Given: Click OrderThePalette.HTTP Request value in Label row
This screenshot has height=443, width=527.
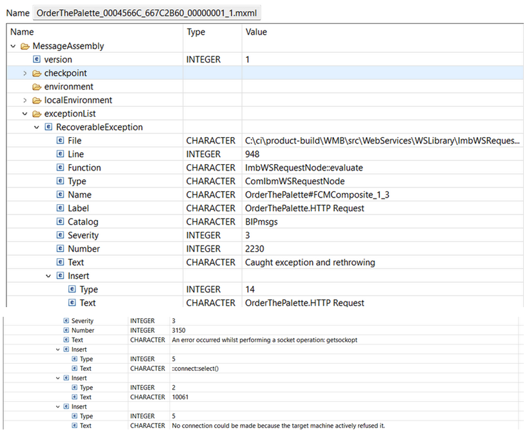Looking at the screenshot, I should pyautogui.click(x=304, y=209).
